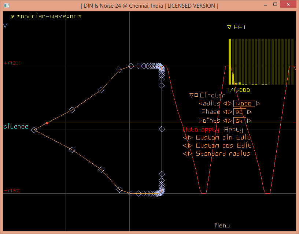Click the small square beside Circler
Screen dimensions: 299x234
(x=196, y=95)
